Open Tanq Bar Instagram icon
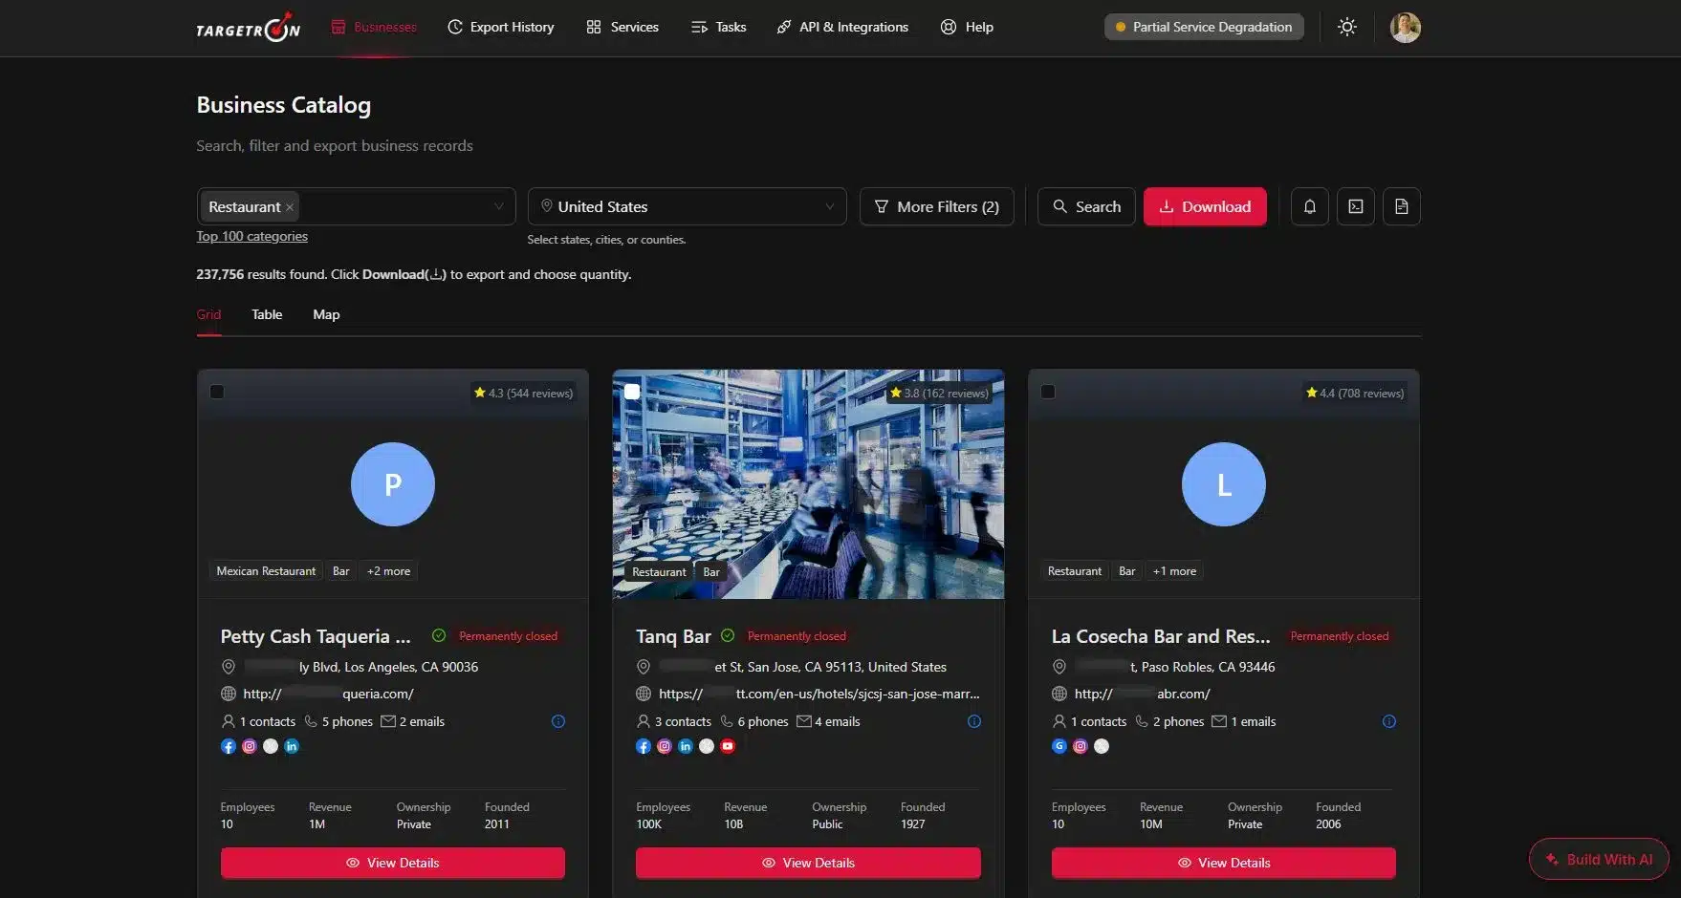 [665, 747]
